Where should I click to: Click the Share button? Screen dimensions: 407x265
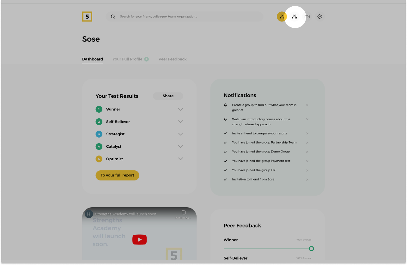point(168,96)
